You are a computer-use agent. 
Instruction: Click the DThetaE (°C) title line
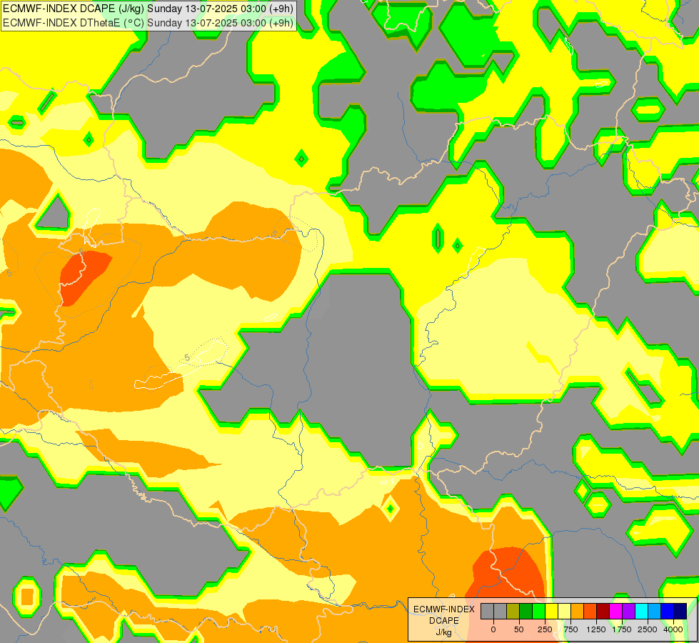(x=148, y=23)
